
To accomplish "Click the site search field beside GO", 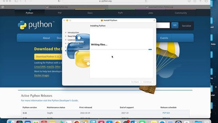I will (x=163, y=25).
